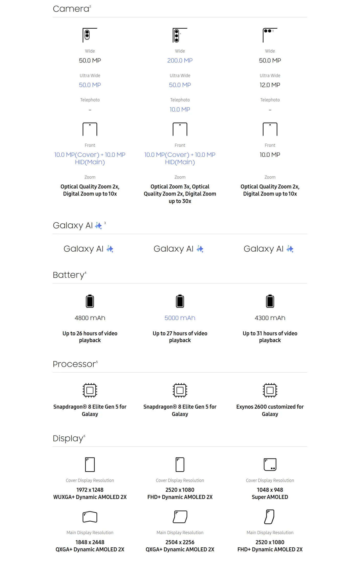Click the horizontal dual-camera icon in third column
The height and width of the screenshot is (563, 353).
point(270,35)
